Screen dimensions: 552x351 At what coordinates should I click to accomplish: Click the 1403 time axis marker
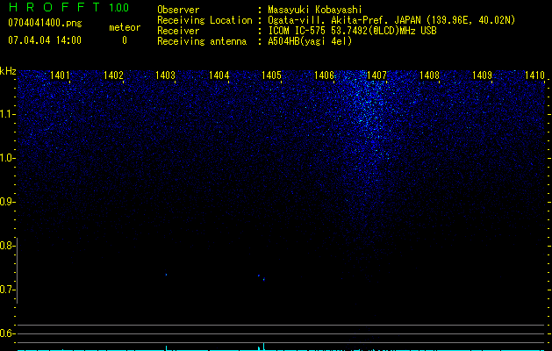click(166, 75)
